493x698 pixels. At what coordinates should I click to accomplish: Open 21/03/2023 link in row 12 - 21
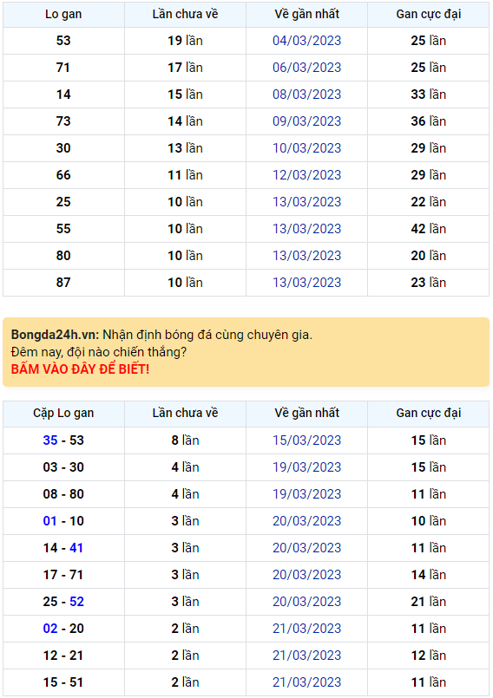point(306,656)
